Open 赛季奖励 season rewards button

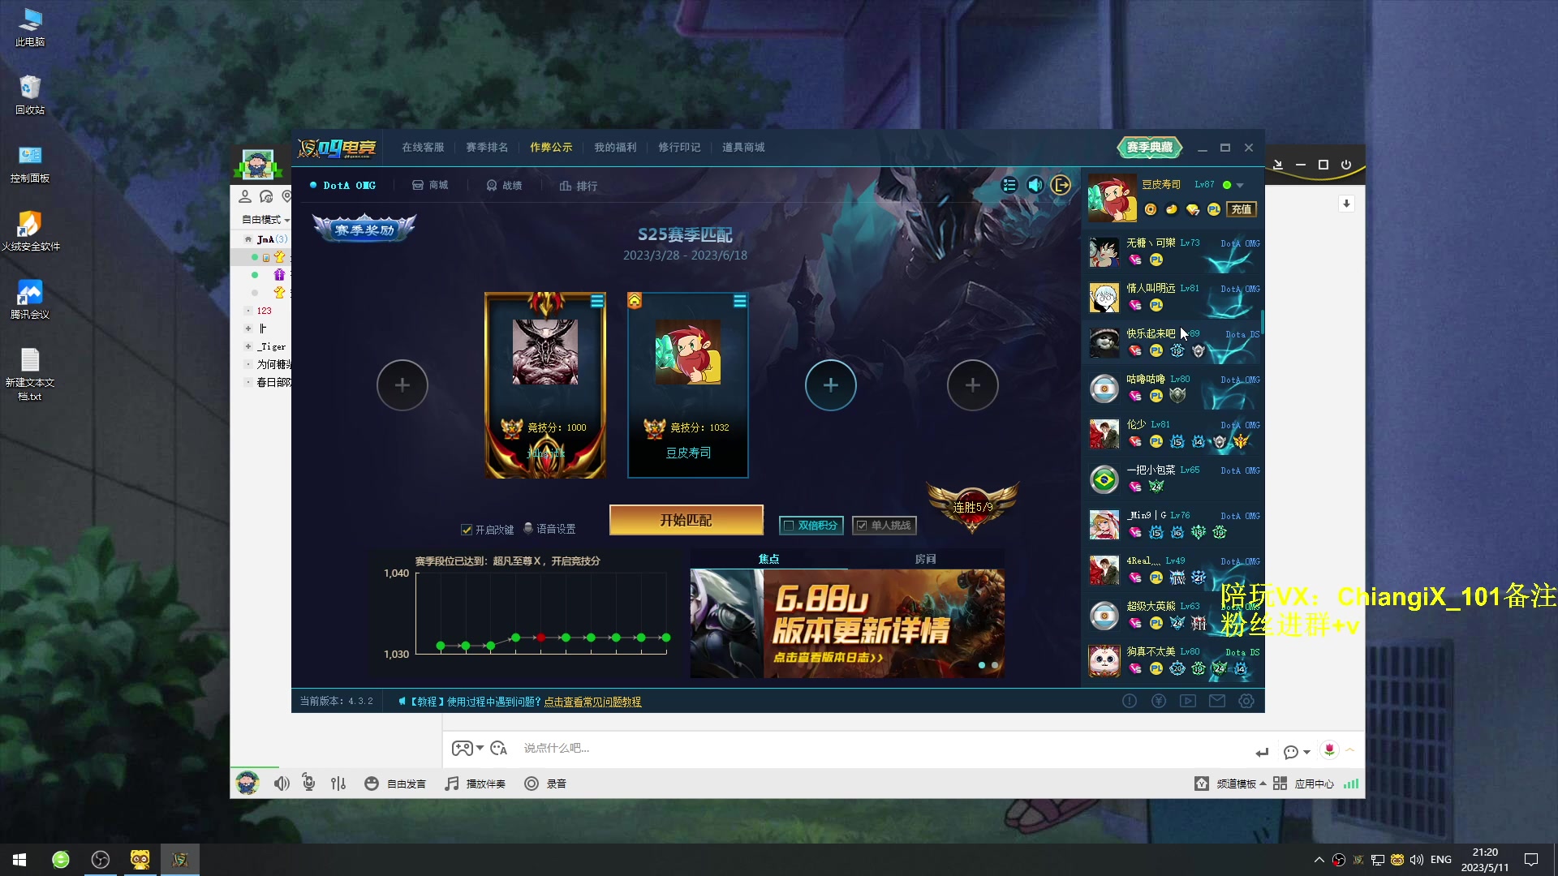click(x=364, y=229)
